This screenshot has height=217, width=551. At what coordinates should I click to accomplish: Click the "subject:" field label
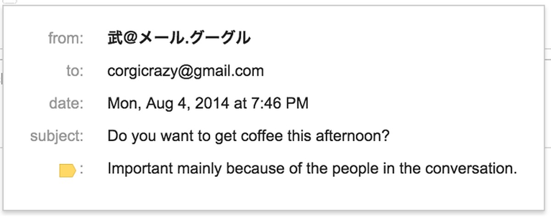click(57, 136)
